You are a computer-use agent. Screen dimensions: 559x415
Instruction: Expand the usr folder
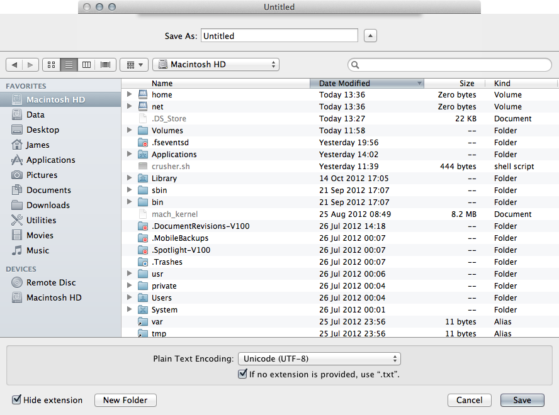130,274
